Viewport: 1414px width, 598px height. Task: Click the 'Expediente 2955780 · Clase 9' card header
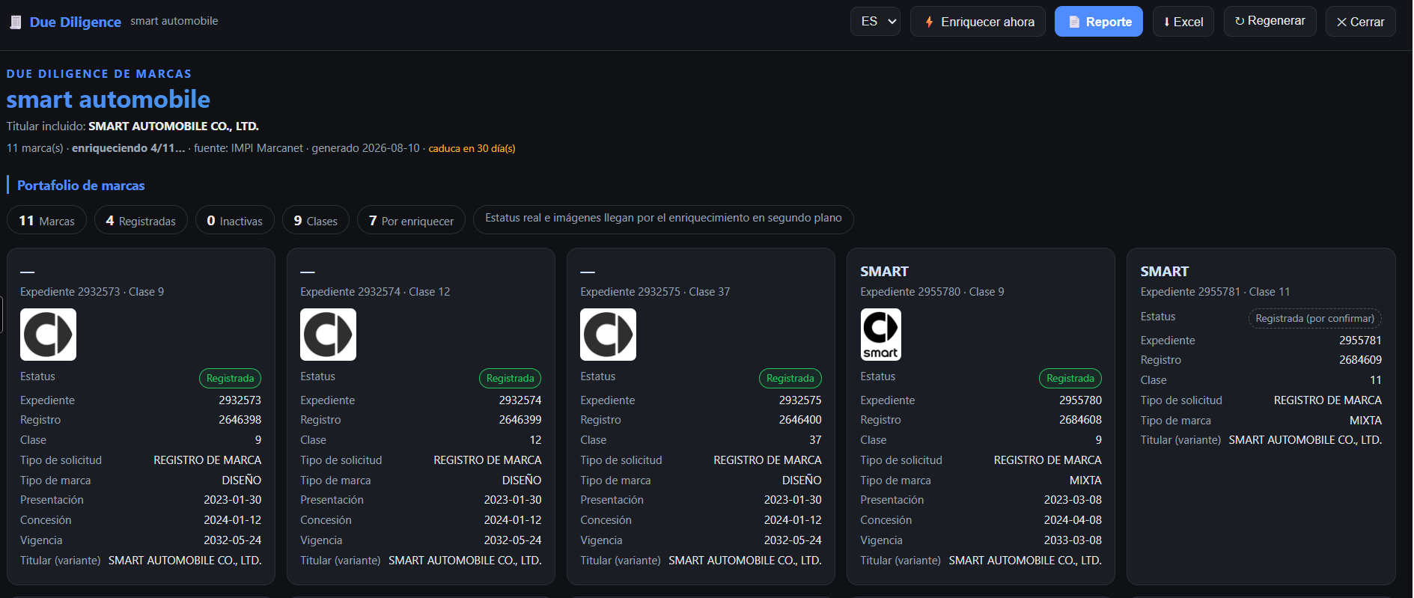[x=933, y=292]
